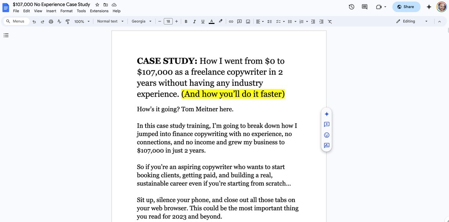Insert an image
This screenshot has height=222, width=449.
tap(248, 21)
